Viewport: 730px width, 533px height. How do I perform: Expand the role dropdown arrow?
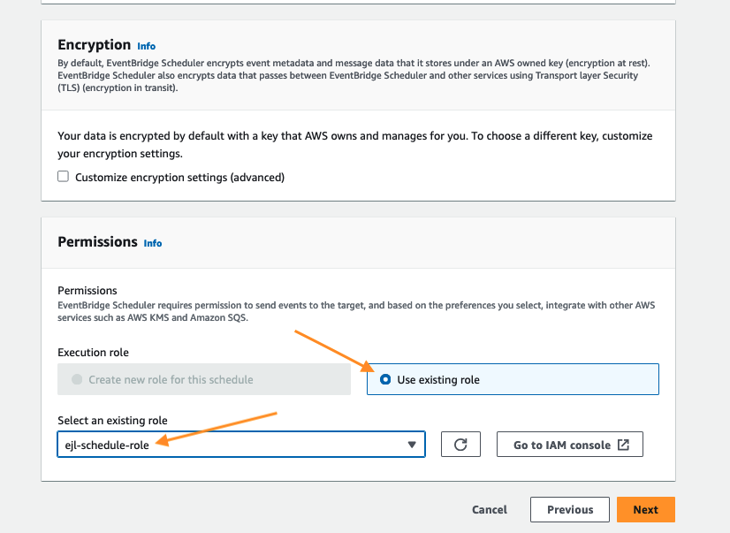411,445
